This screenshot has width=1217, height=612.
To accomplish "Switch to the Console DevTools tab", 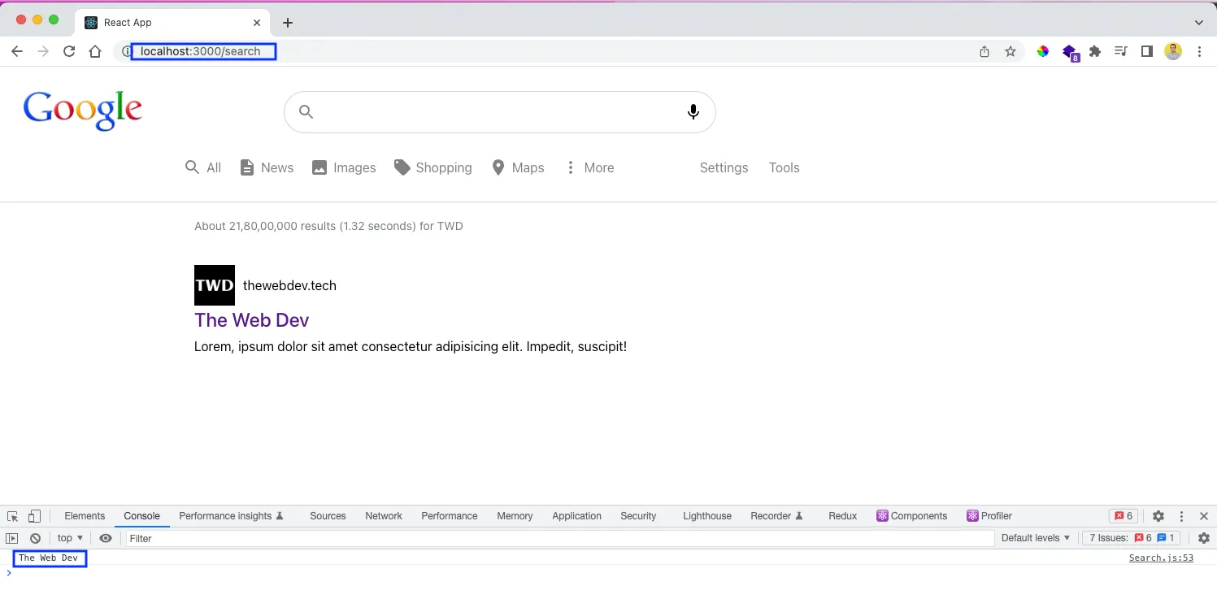I will pos(142,516).
